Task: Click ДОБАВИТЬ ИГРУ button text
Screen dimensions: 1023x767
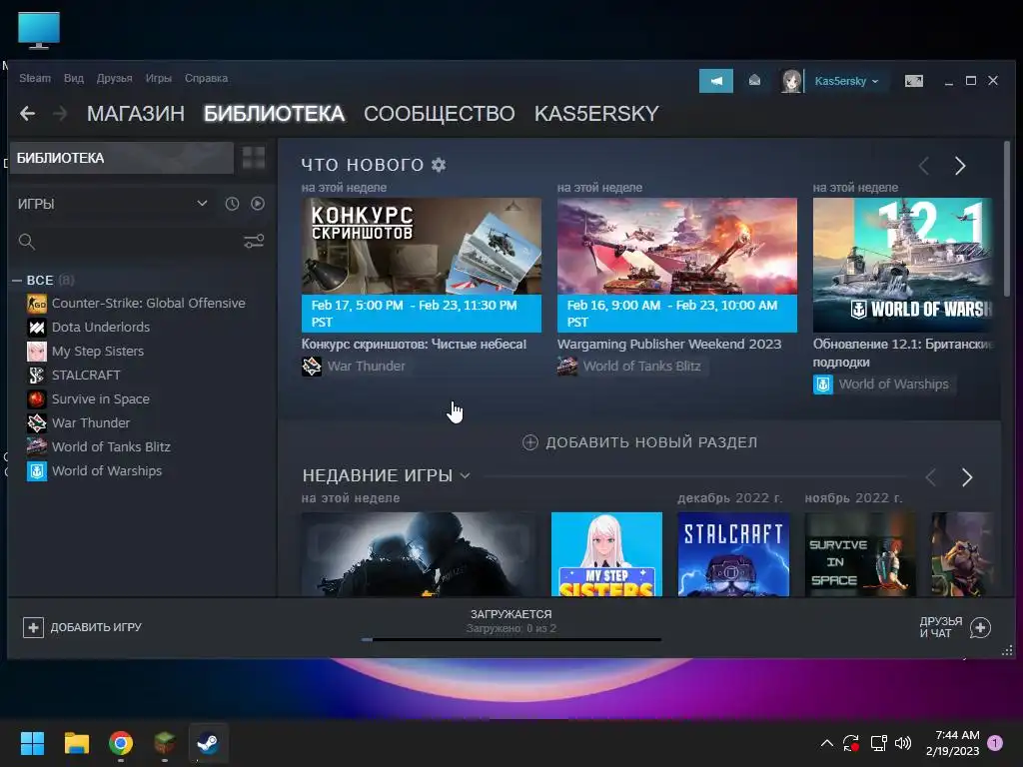Action: pos(96,627)
